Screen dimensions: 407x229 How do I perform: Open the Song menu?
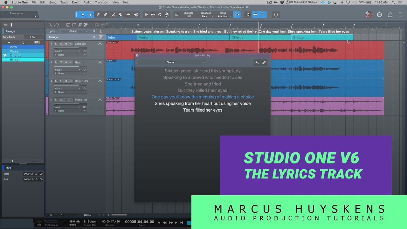(53, 2)
